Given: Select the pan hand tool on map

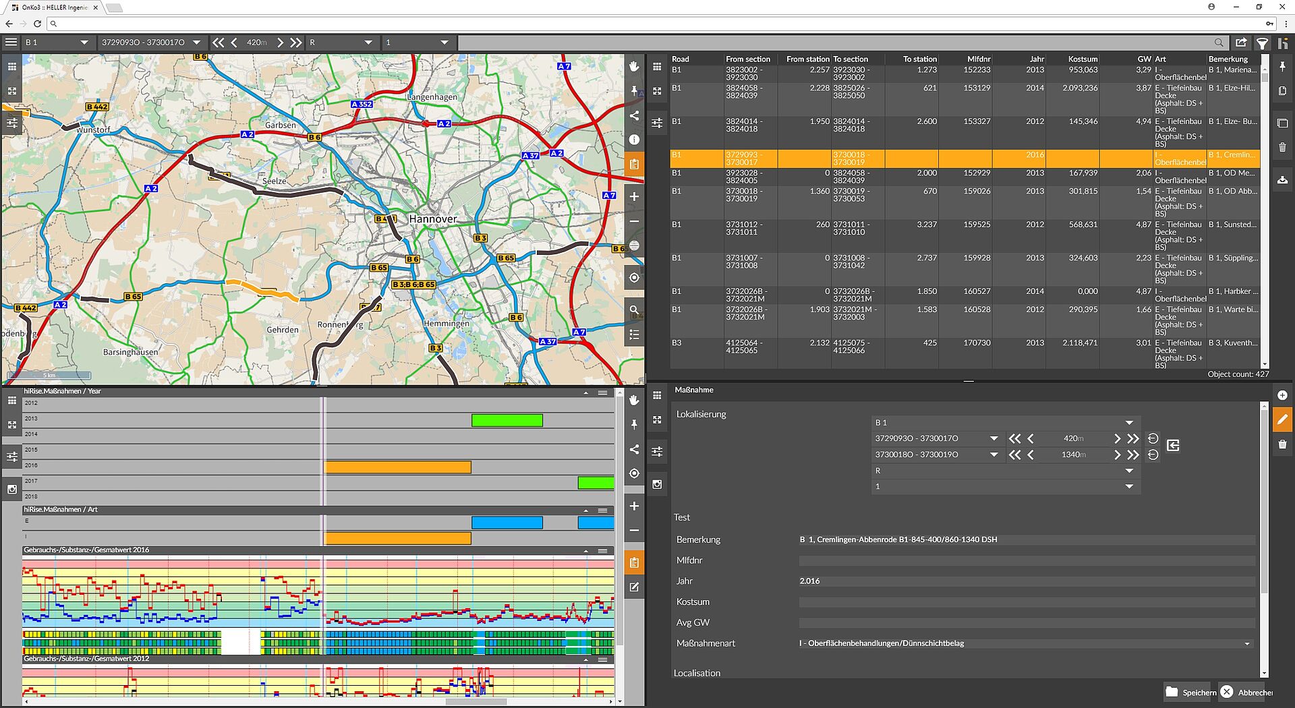Looking at the screenshot, I should [x=634, y=66].
